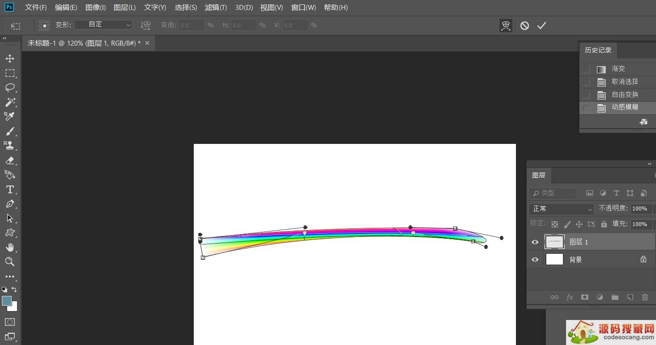Toggle history source box for 渐变
Screen dimensions: 656x345
[x=586, y=69]
